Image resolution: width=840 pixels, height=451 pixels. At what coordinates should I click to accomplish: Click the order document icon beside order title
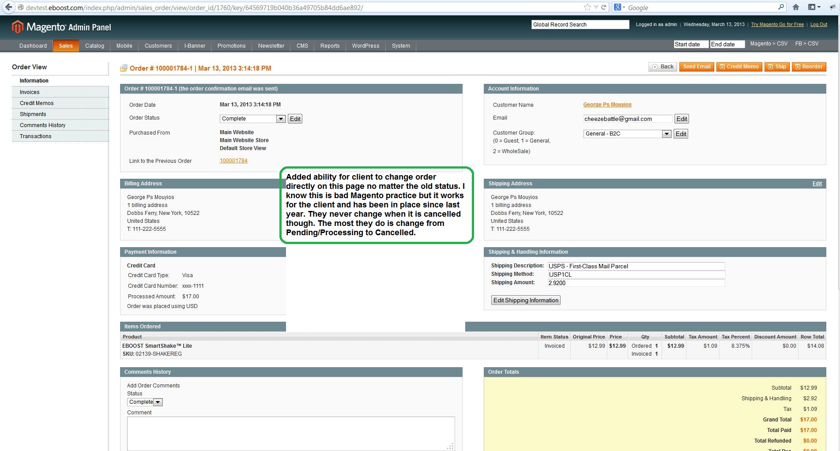pyautogui.click(x=124, y=68)
